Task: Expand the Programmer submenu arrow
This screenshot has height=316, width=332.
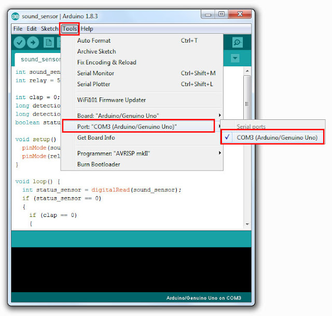Action: (x=220, y=153)
